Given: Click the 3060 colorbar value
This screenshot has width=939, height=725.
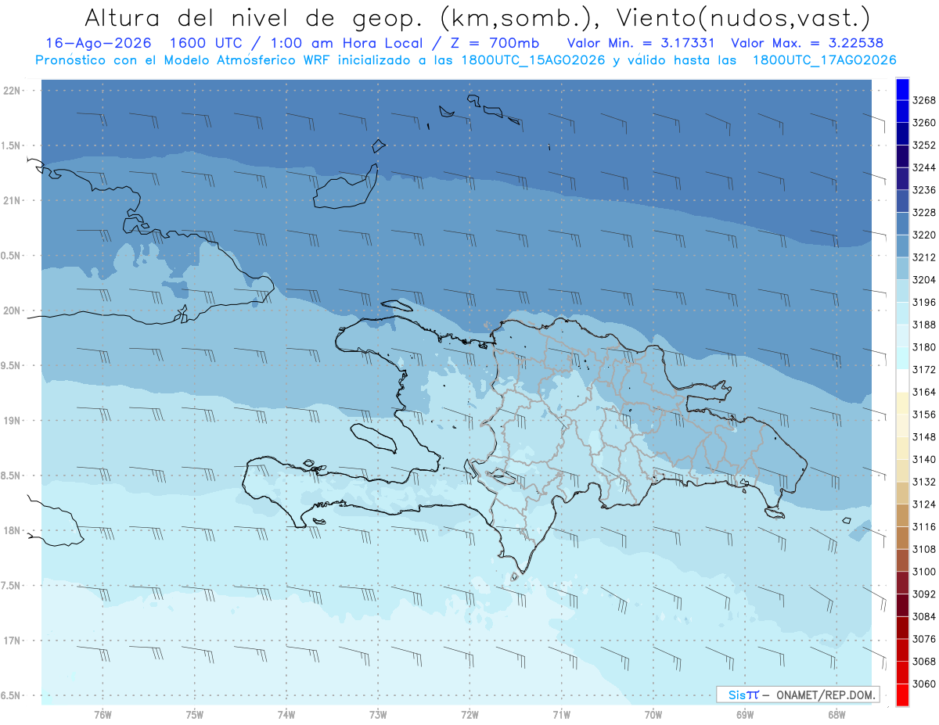Looking at the screenshot, I should tap(923, 684).
